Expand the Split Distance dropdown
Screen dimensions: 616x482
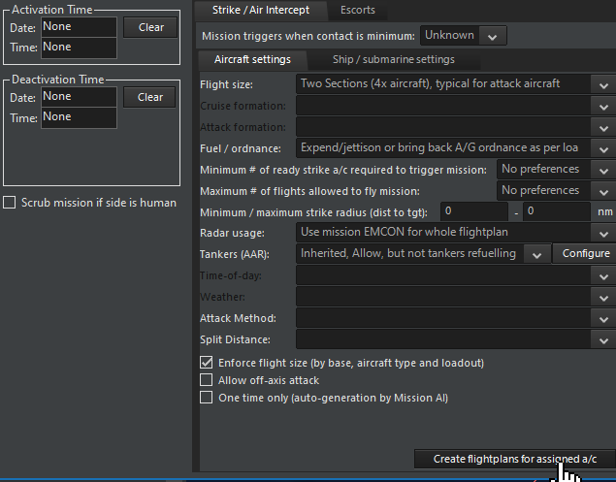(603, 340)
